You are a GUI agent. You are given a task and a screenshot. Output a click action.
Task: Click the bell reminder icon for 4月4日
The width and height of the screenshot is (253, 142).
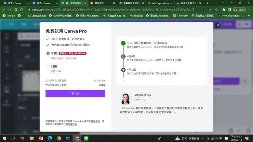coord(123,57)
